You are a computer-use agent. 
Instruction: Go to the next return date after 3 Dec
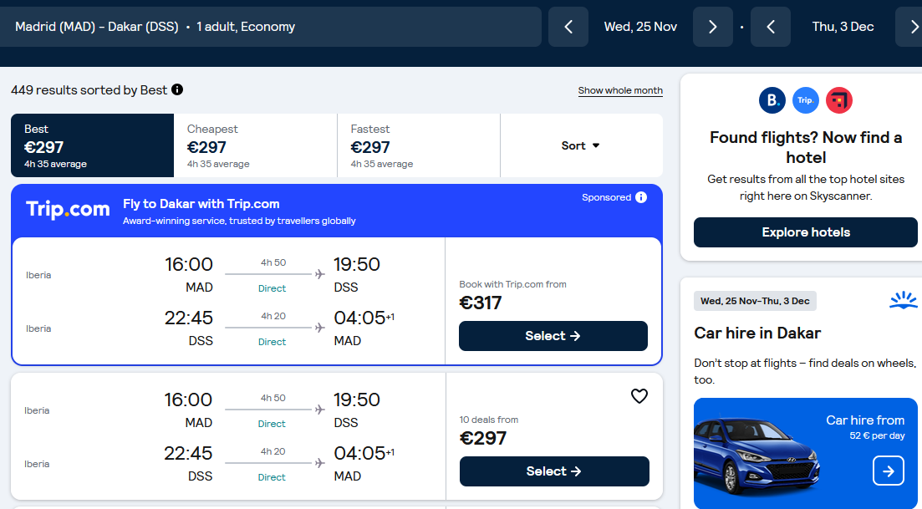pyautogui.click(x=911, y=27)
